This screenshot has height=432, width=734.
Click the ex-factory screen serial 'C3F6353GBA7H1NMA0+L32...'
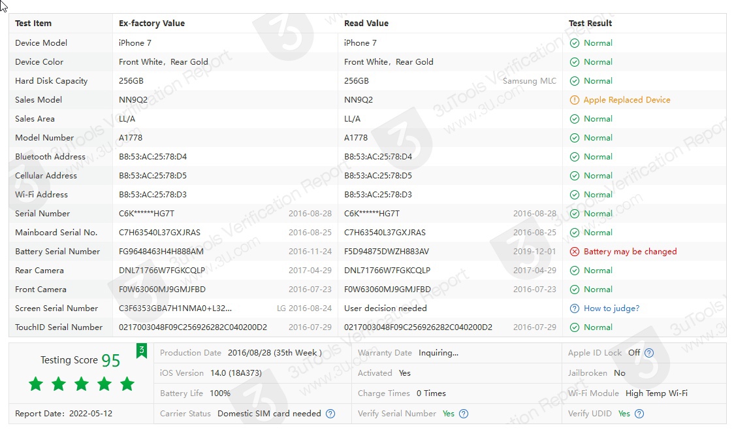click(x=175, y=308)
